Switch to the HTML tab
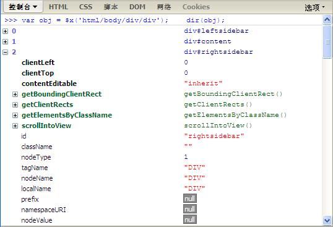333x227 pixels. pos(58,7)
